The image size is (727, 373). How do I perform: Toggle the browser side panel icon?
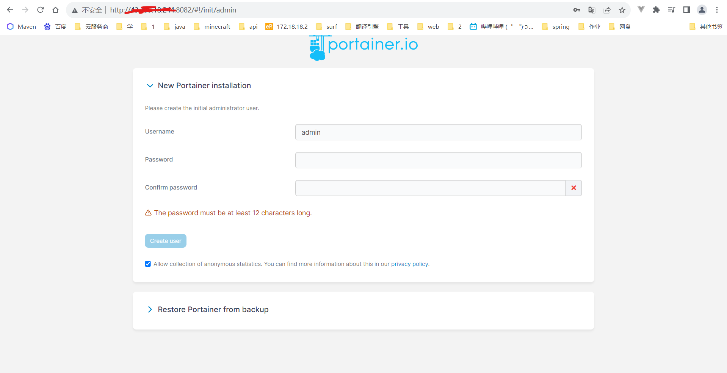click(x=686, y=10)
